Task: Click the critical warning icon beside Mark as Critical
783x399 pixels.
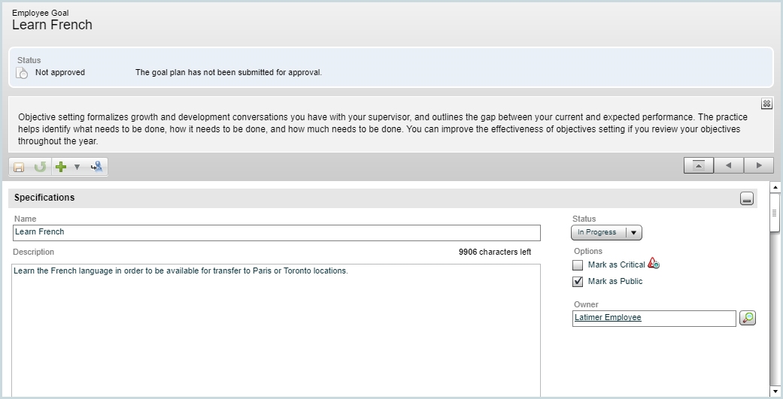Action: (x=654, y=264)
